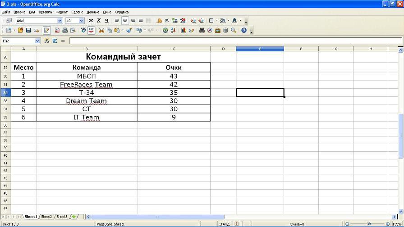Image resolution: width=404 pixels, height=227 pixels.
Task: Select column C header
Action: pos(174,49)
